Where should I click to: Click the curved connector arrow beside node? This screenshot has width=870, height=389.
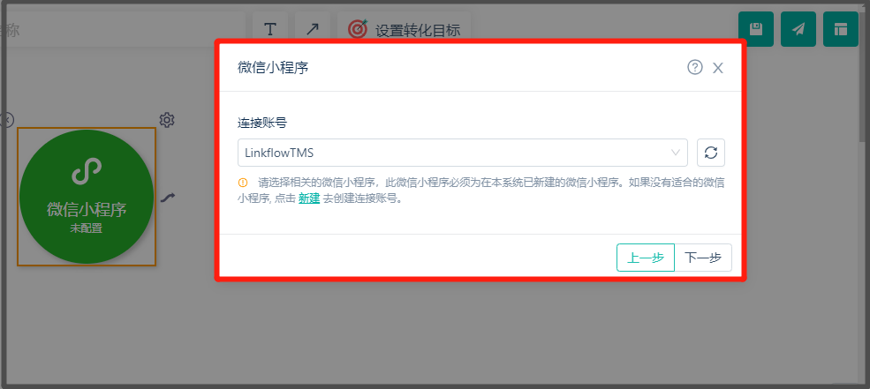click(168, 198)
